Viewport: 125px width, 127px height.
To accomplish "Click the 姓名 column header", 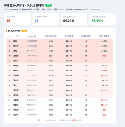I will click(18, 36).
